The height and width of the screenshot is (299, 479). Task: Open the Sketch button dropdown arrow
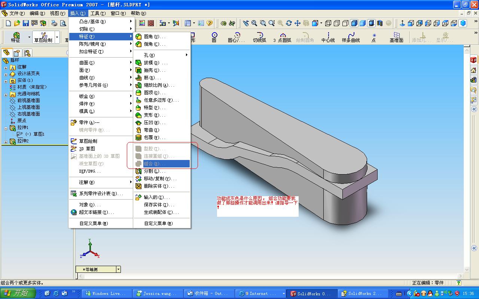pos(57,37)
